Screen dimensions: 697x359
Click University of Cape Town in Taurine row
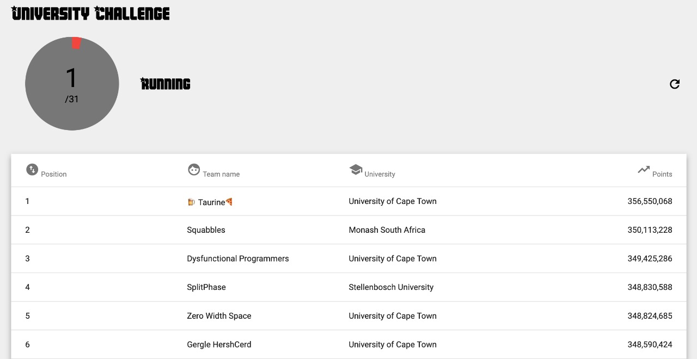(393, 201)
